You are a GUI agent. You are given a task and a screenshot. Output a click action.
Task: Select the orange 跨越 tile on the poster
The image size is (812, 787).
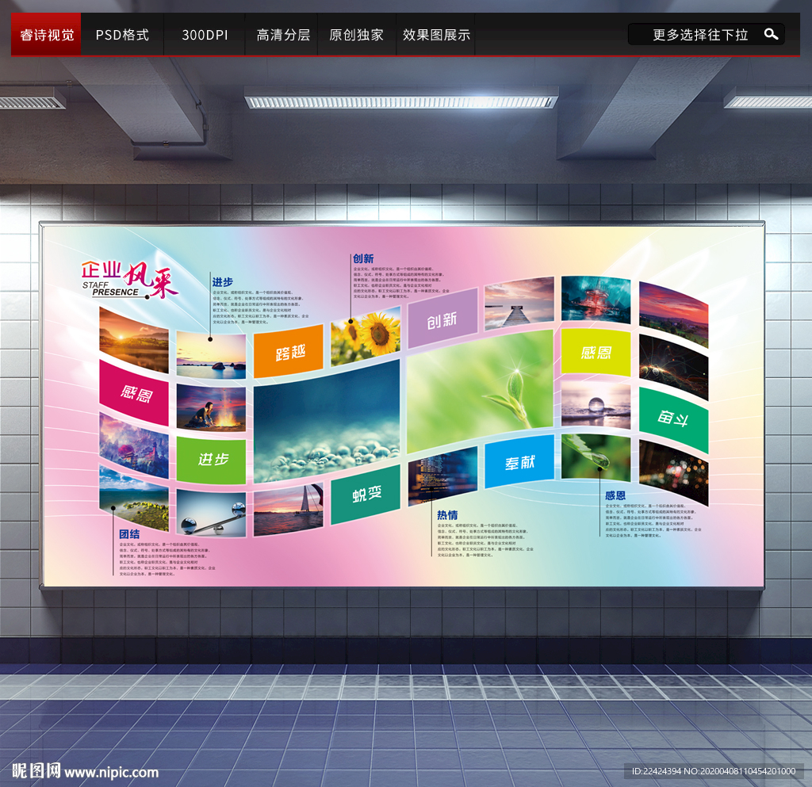tap(289, 349)
